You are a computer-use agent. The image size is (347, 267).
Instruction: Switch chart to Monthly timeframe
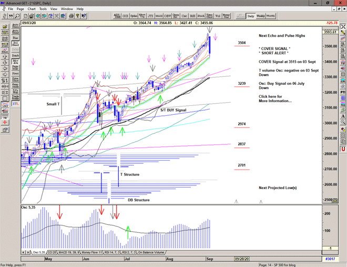tap(271, 16)
